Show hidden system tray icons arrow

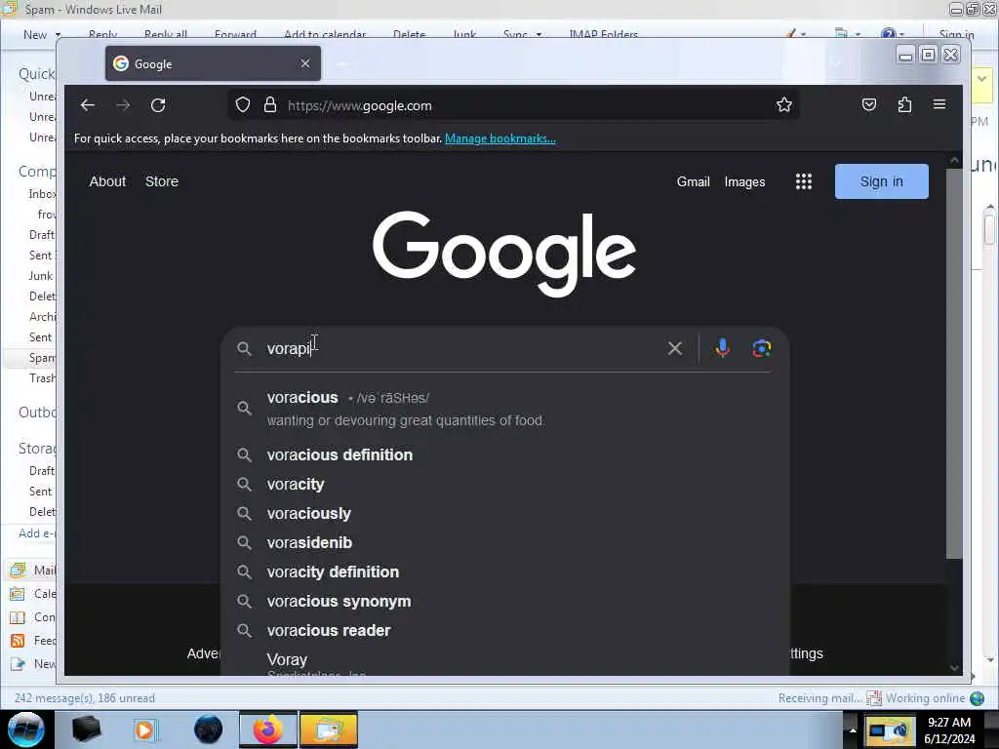click(853, 729)
